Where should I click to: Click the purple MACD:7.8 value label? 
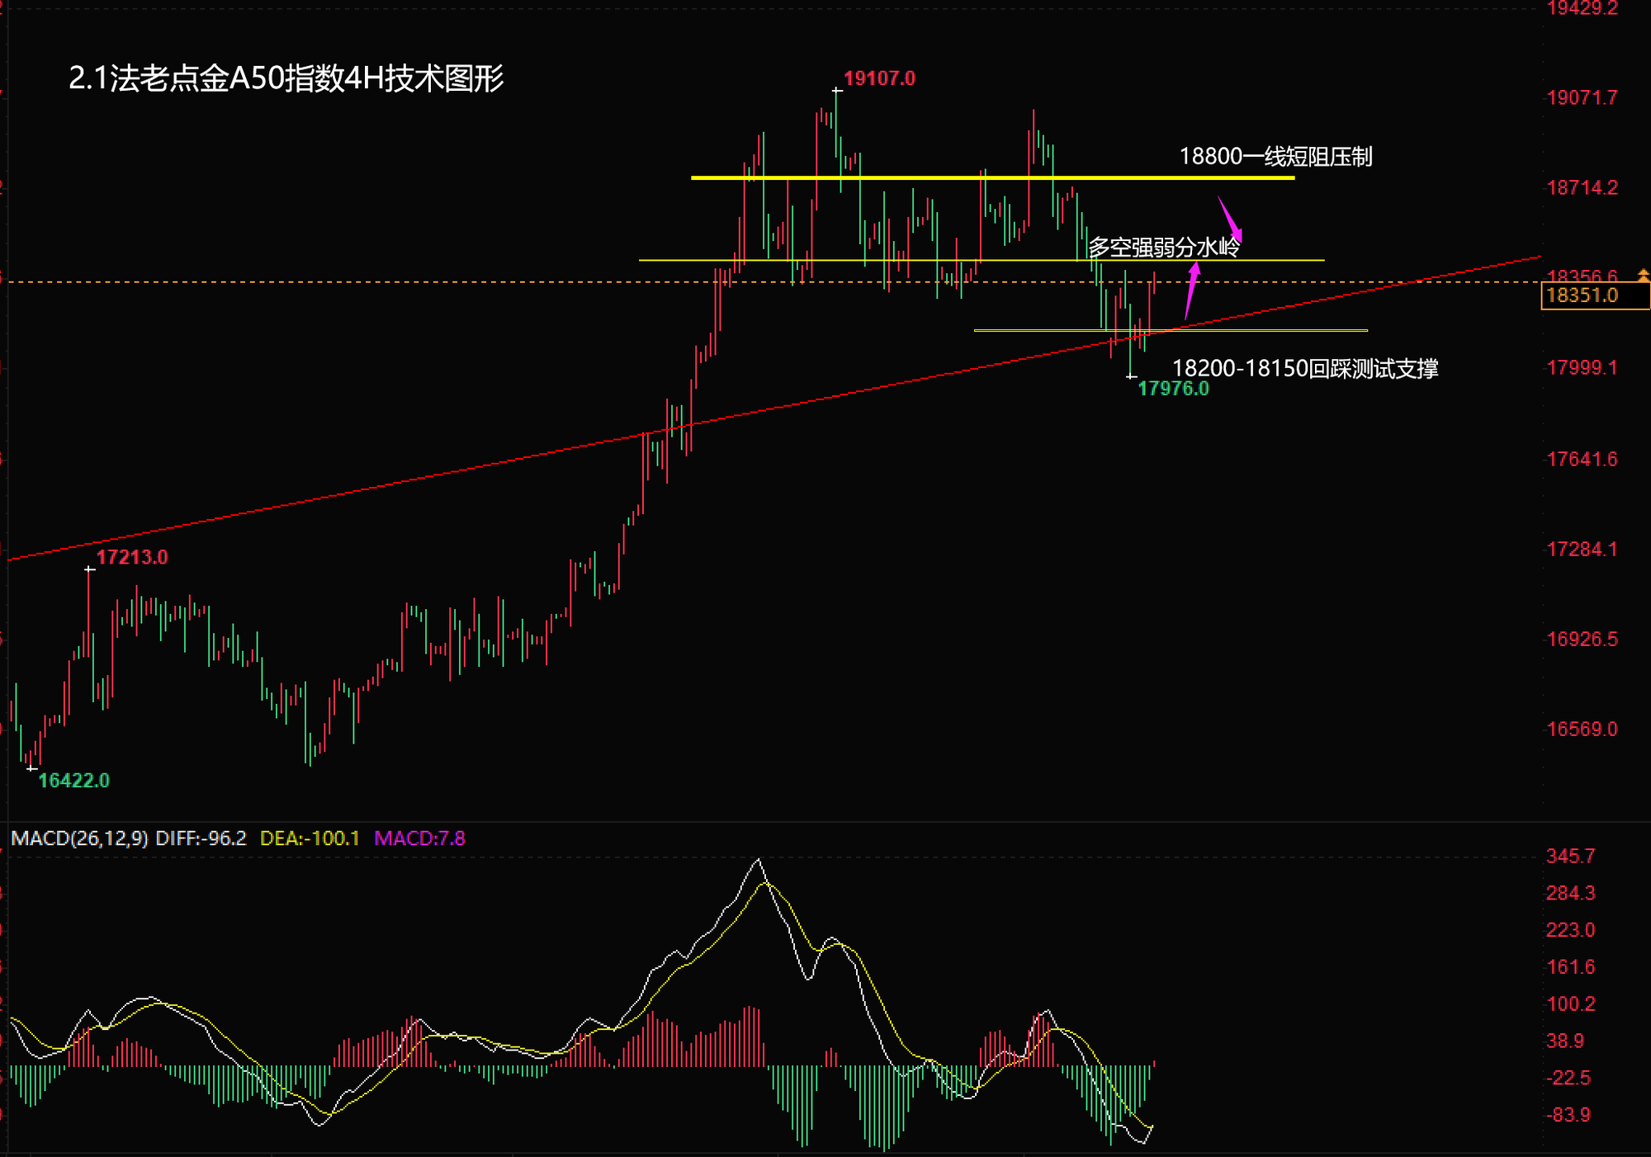(x=419, y=838)
